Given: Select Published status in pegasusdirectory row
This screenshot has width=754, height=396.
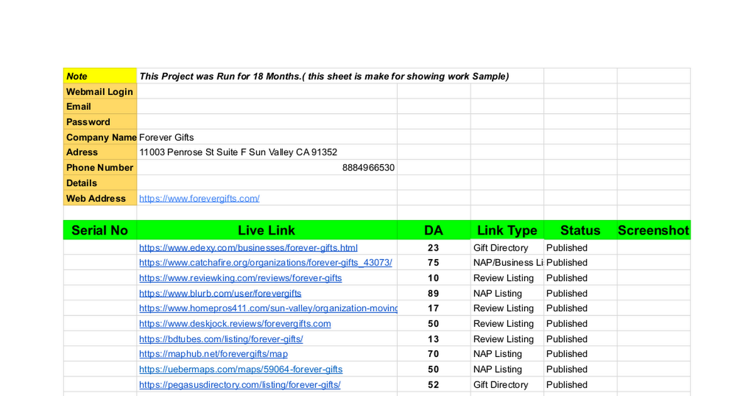Looking at the screenshot, I should click(x=581, y=385).
